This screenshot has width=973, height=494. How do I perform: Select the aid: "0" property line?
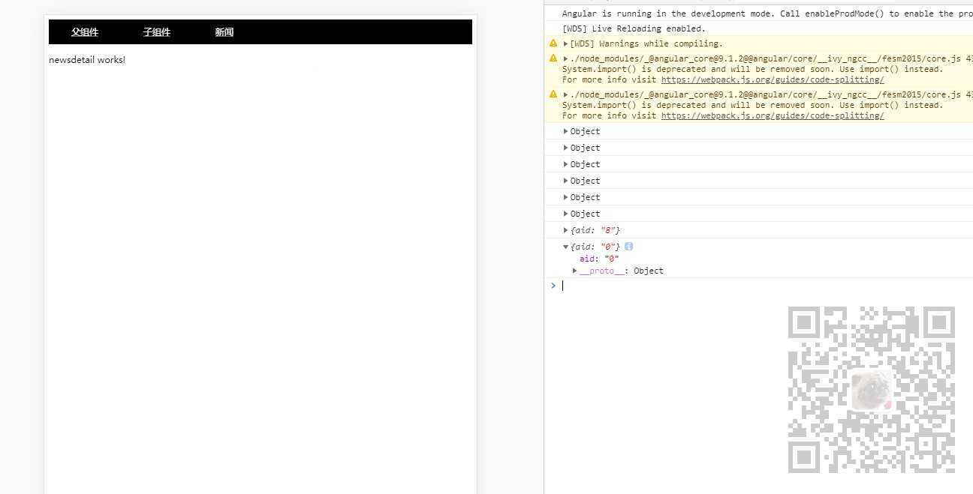(599, 259)
